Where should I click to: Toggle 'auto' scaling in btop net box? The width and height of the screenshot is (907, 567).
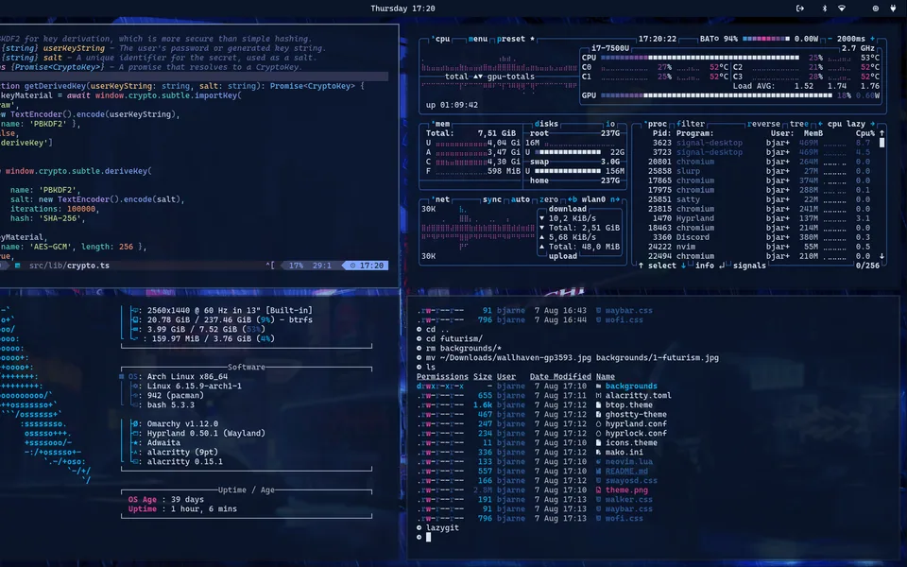520,199
